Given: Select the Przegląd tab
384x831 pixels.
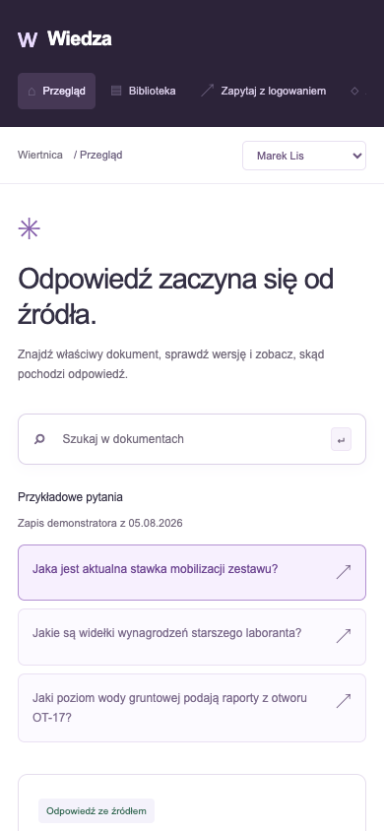Looking at the screenshot, I should [x=57, y=92].
